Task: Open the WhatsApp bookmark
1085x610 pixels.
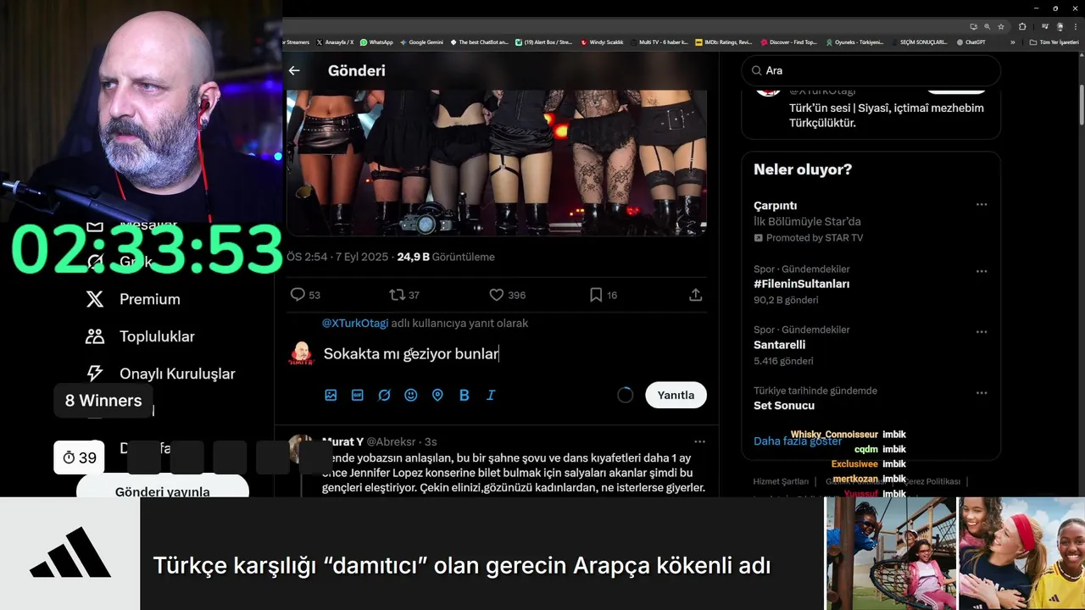Action: click(376, 42)
